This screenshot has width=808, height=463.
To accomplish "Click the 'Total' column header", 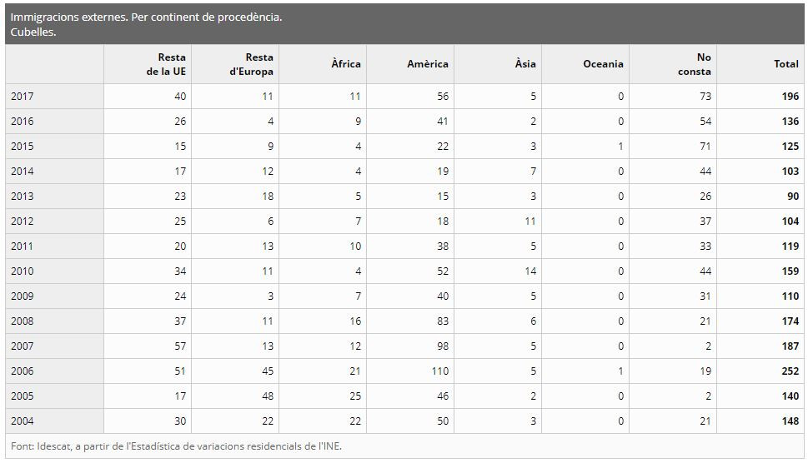I will tap(785, 64).
